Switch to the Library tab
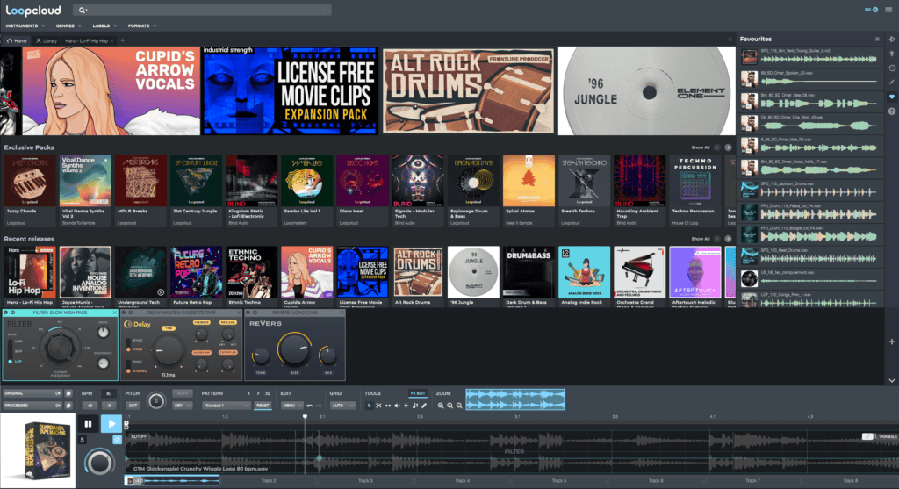This screenshot has width=899, height=489. (47, 40)
